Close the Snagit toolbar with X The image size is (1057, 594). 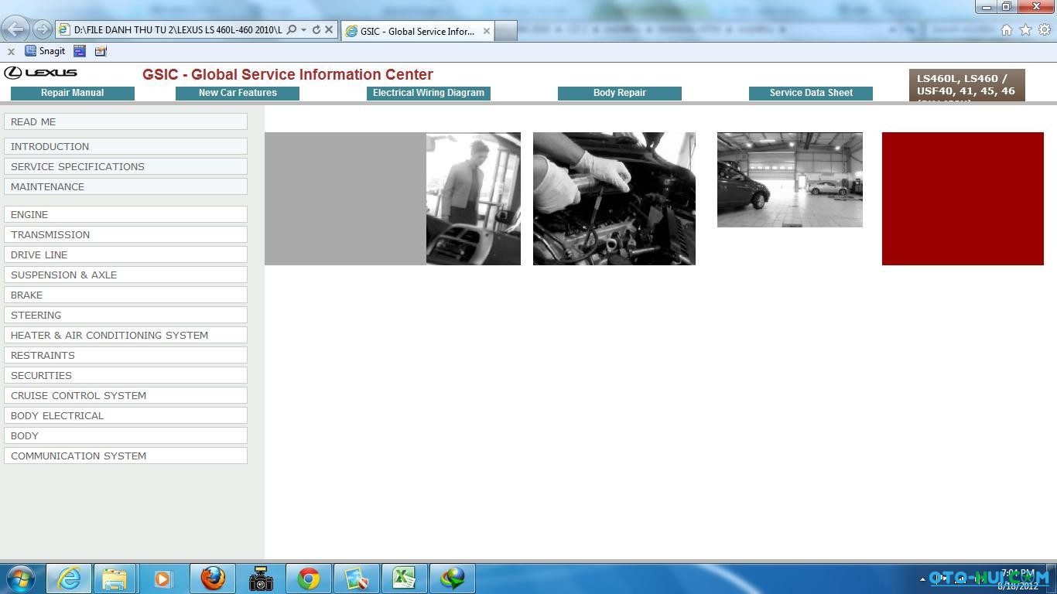click(11, 51)
